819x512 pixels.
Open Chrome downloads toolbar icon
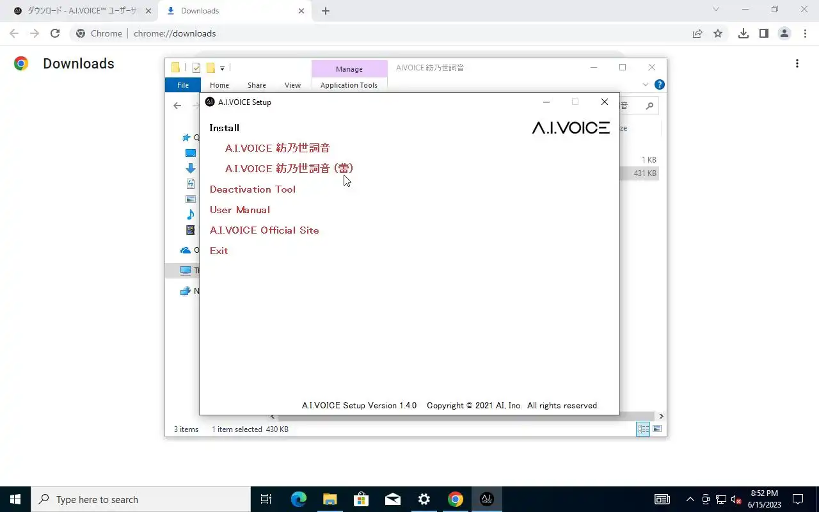pos(743,33)
